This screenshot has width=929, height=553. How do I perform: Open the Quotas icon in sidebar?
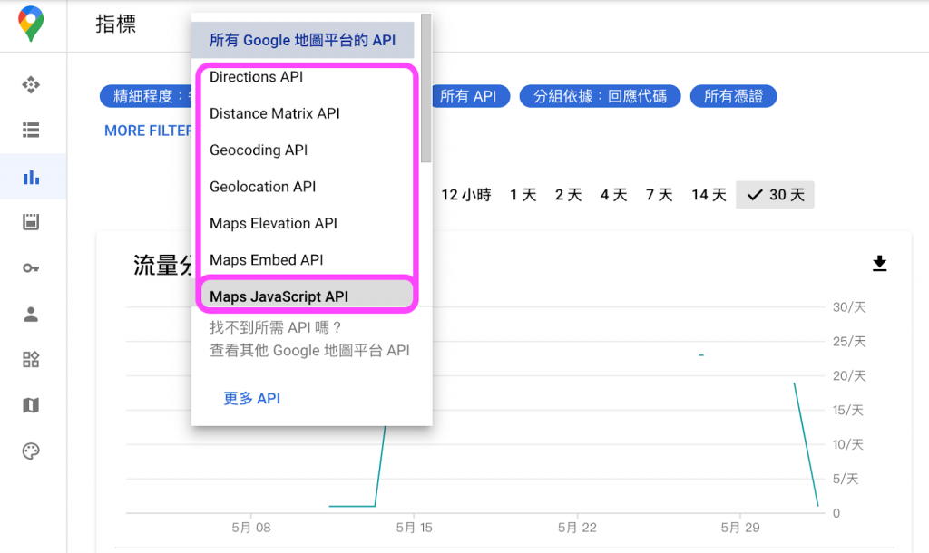tap(31, 222)
